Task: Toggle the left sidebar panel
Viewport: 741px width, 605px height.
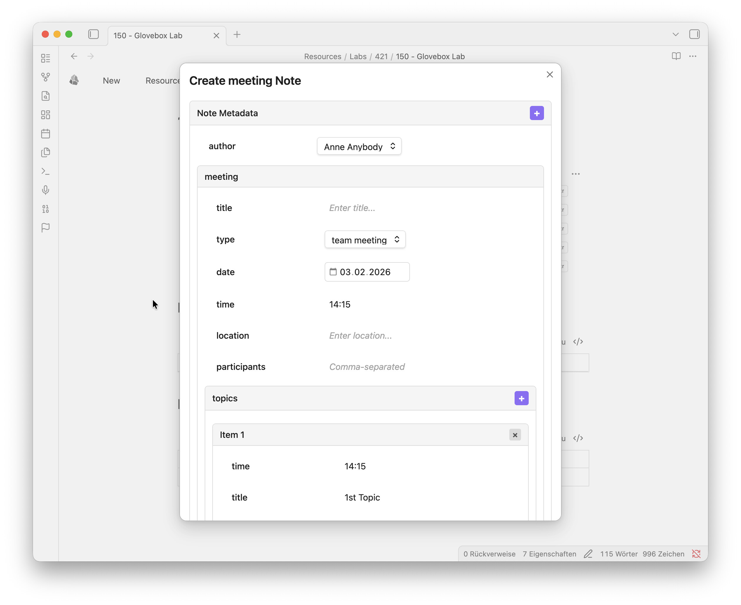Action: (93, 34)
